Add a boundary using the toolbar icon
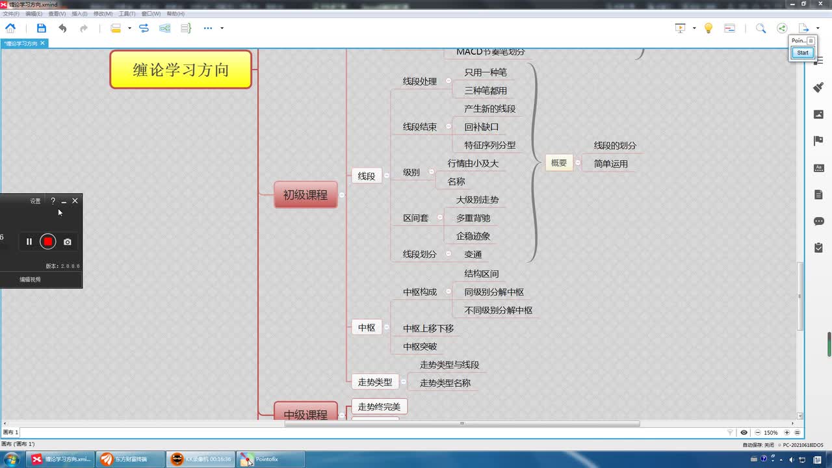 [165, 28]
